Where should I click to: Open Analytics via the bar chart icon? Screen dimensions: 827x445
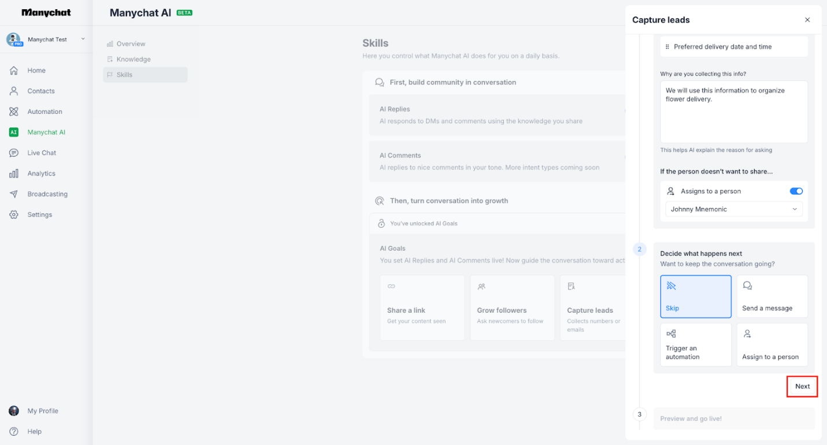(14, 173)
